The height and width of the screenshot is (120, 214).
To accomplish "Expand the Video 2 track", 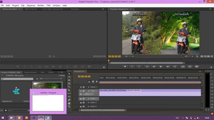I will 89,87.
